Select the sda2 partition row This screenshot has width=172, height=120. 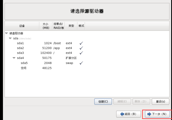tap(87, 48)
